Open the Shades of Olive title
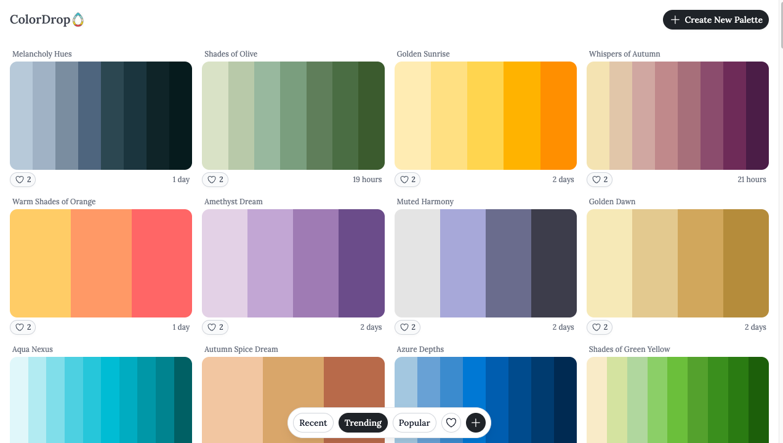 [231, 54]
